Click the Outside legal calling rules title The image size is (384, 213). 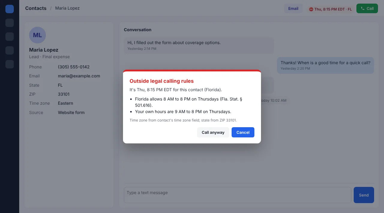pyautogui.click(x=162, y=81)
